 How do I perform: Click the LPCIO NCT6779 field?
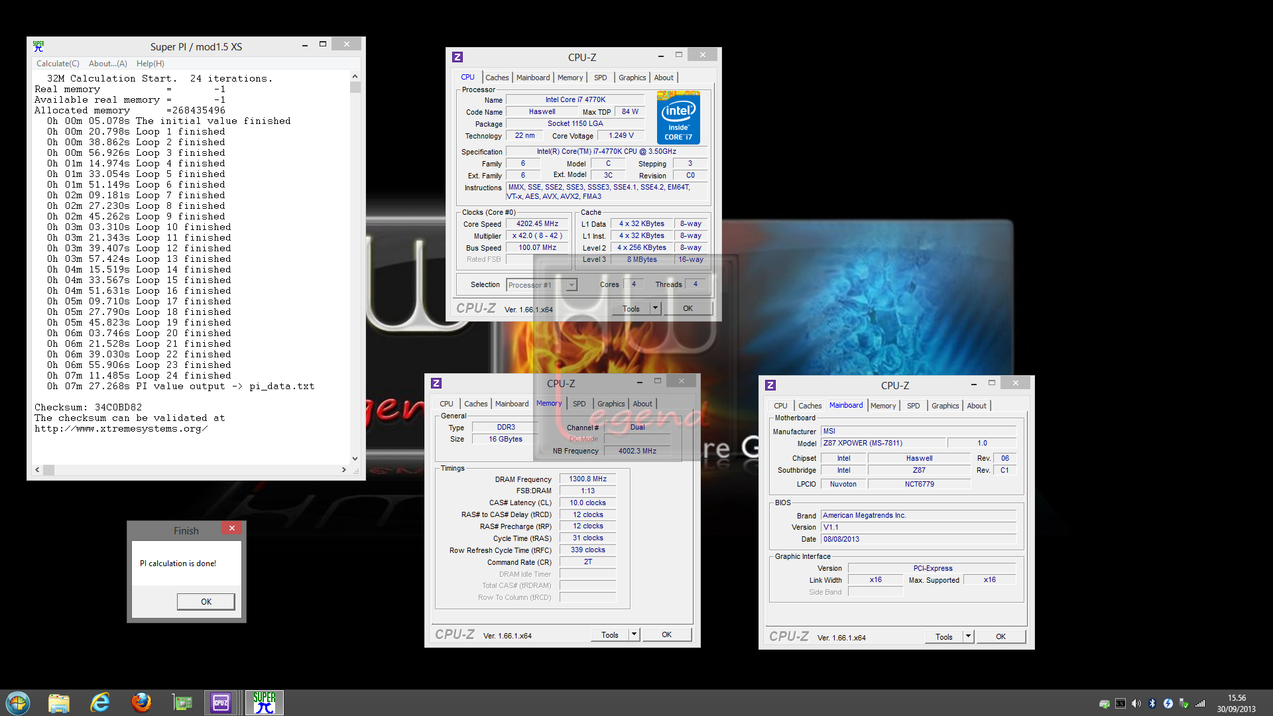point(920,484)
